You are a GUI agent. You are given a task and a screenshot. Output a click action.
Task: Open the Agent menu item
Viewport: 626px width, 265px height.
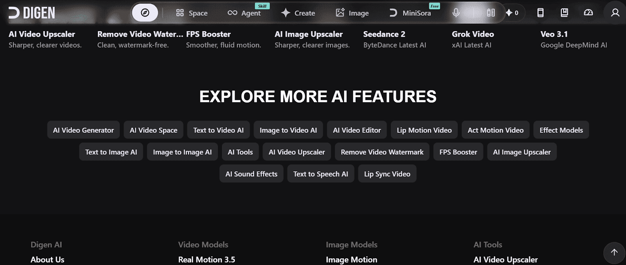pyautogui.click(x=244, y=13)
